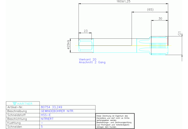Select the GEWINDEBOHRER NITR. description value
This screenshot has height=129, width=188.
[57, 111]
